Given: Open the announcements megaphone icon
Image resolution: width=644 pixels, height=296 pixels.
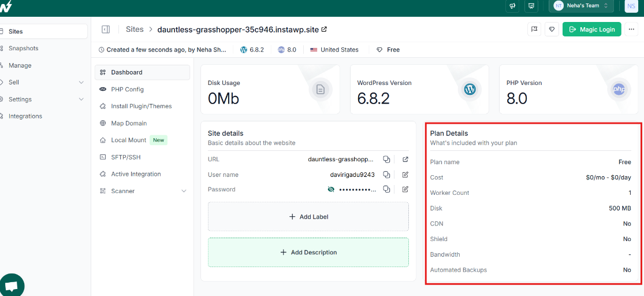Looking at the screenshot, I should (x=512, y=6).
